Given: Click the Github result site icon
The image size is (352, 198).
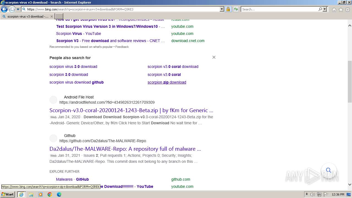Looking at the screenshot, I should (x=53, y=138).
